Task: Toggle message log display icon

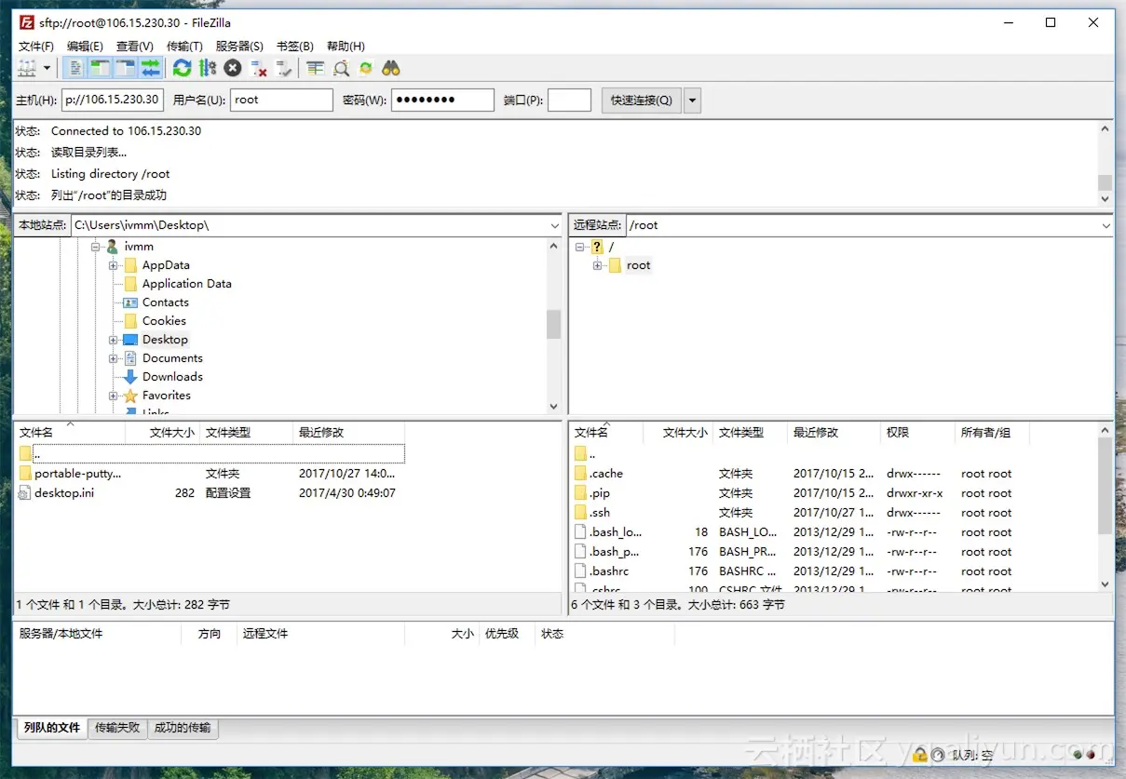Action: [x=75, y=68]
